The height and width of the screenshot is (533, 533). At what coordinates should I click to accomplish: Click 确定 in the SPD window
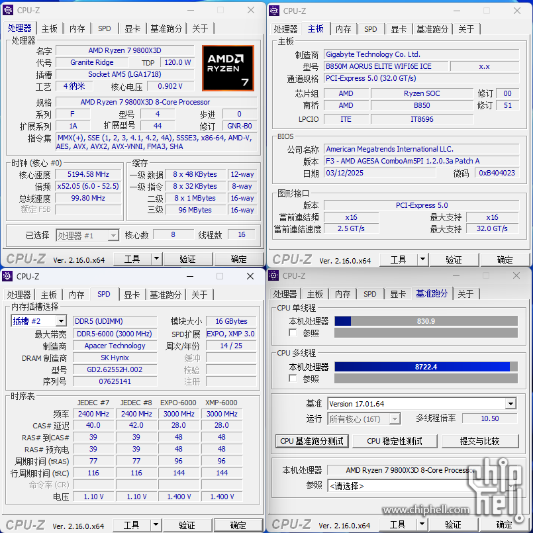(x=238, y=525)
